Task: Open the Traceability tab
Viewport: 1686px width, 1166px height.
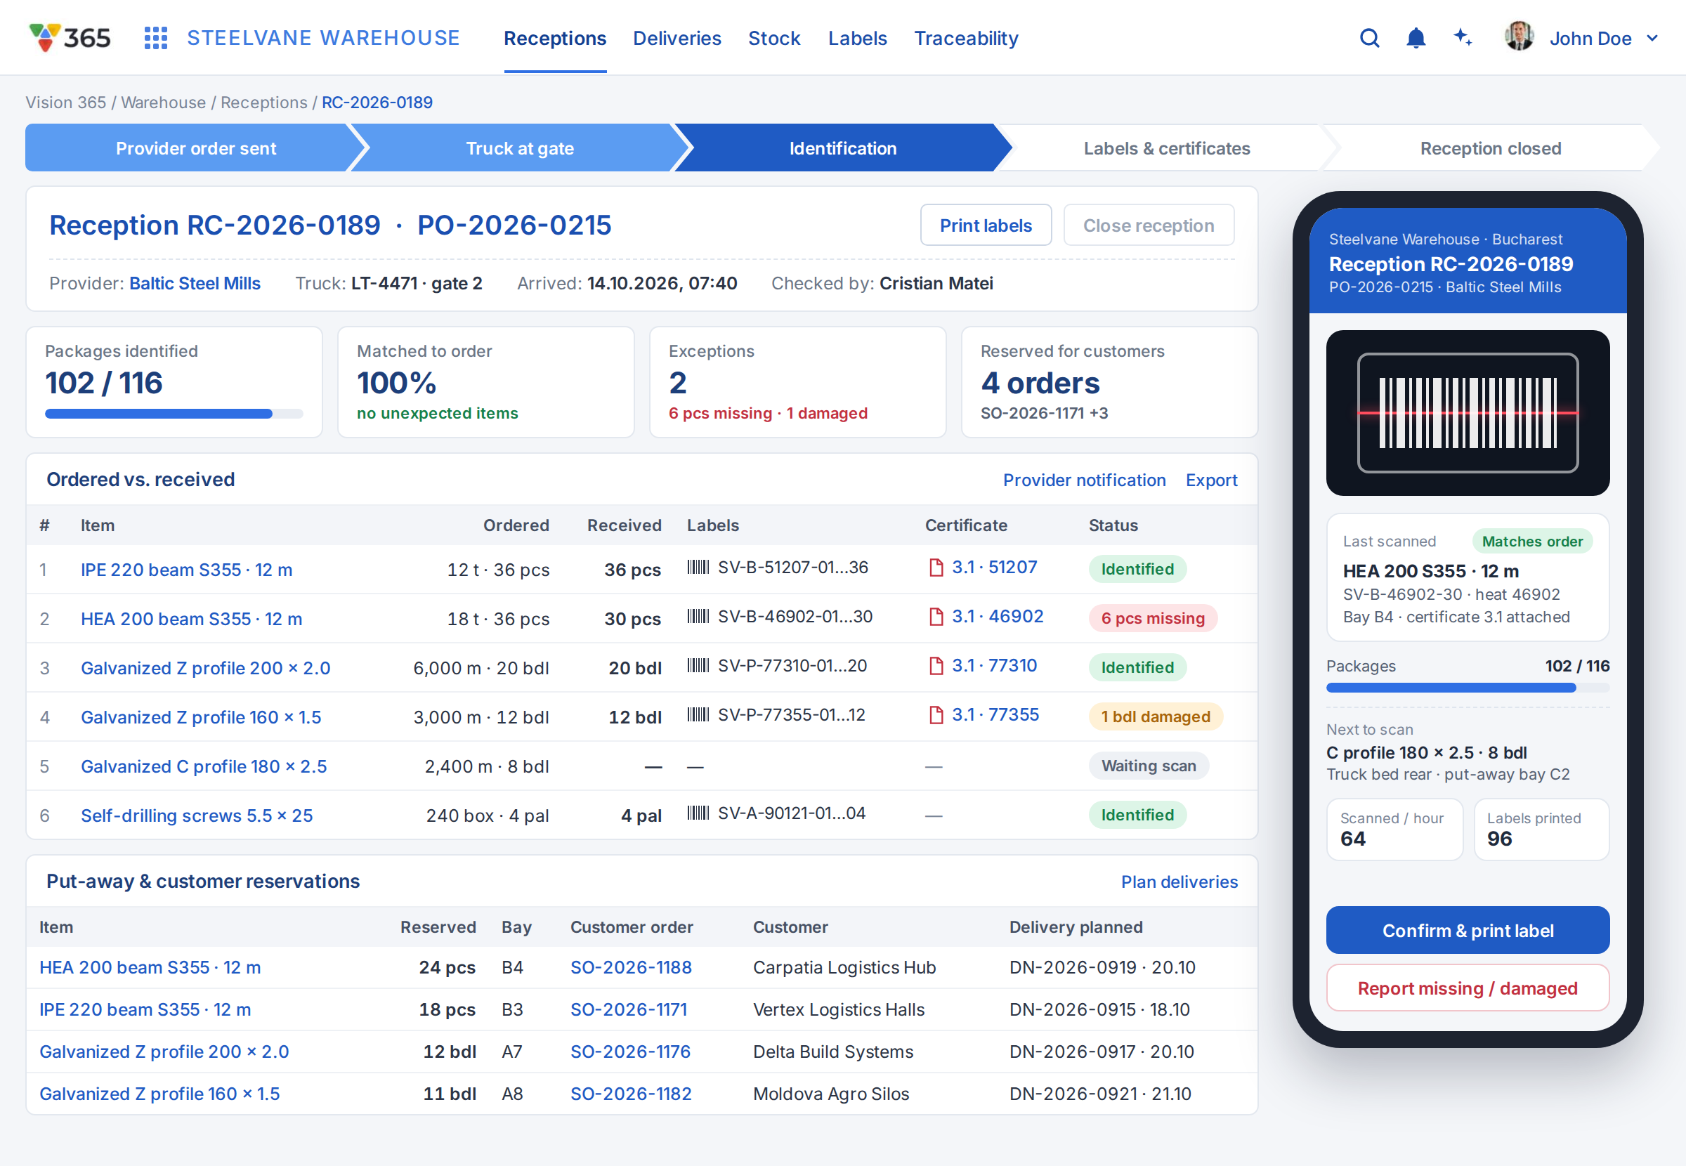Action: (x=966, y=38)
